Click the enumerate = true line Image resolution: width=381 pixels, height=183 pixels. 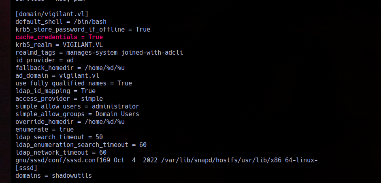tap(45, 130)
